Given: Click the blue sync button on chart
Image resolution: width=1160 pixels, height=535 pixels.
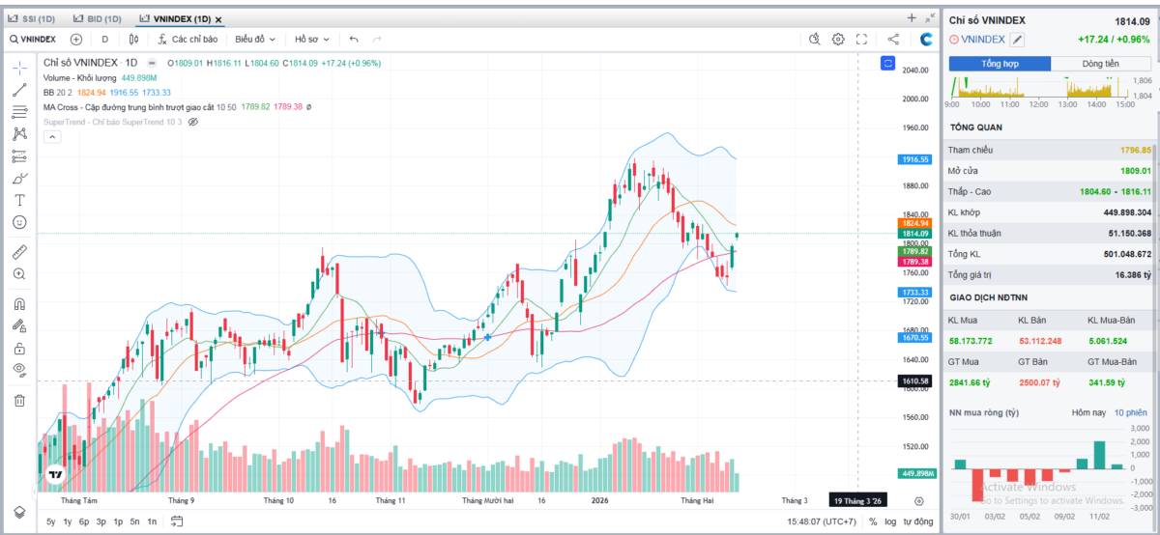Looking at the screenshot, I should [887, 63].
